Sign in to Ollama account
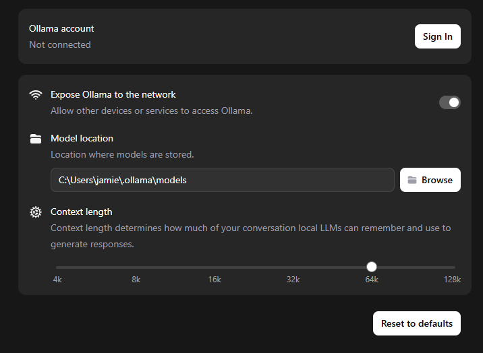This screenshot has height=353, width=483. [x=437, y=36]
